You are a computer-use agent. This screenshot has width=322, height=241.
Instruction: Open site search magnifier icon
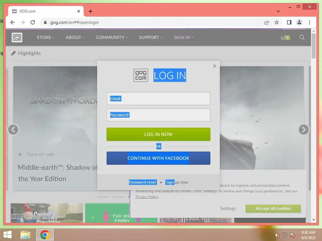pyautogui.click(x=302, y=37)
